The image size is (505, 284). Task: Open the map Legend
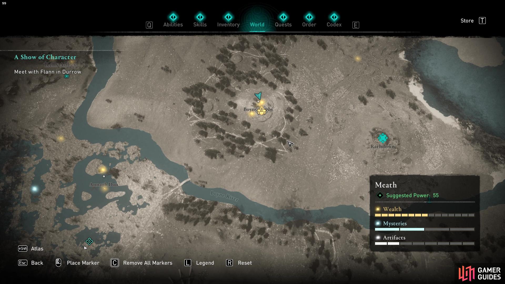tap(205, 263)
